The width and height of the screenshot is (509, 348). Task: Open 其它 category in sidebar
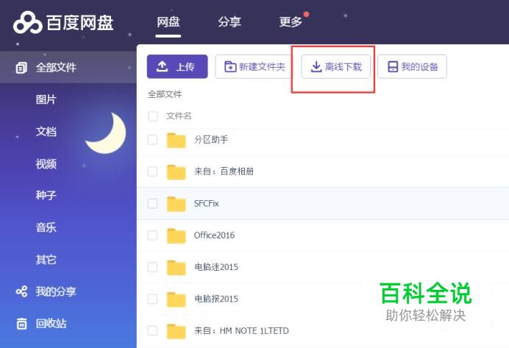(46, 260)
